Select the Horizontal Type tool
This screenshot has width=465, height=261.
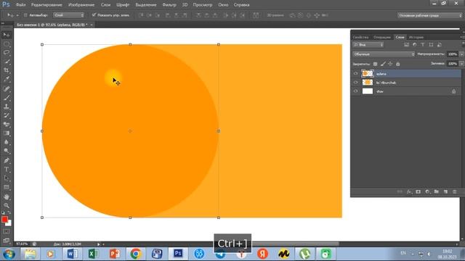point(7,170)
